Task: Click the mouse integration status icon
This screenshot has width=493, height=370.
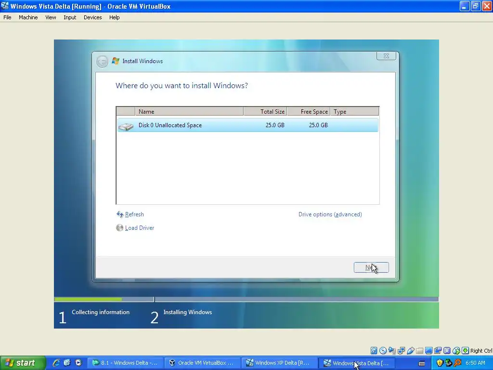Action: pos(456,351)
